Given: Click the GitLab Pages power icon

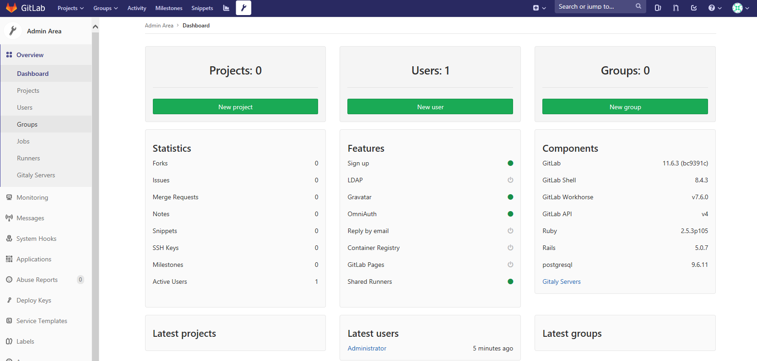Looking at the screenshot, I should (x=510, y=265).
